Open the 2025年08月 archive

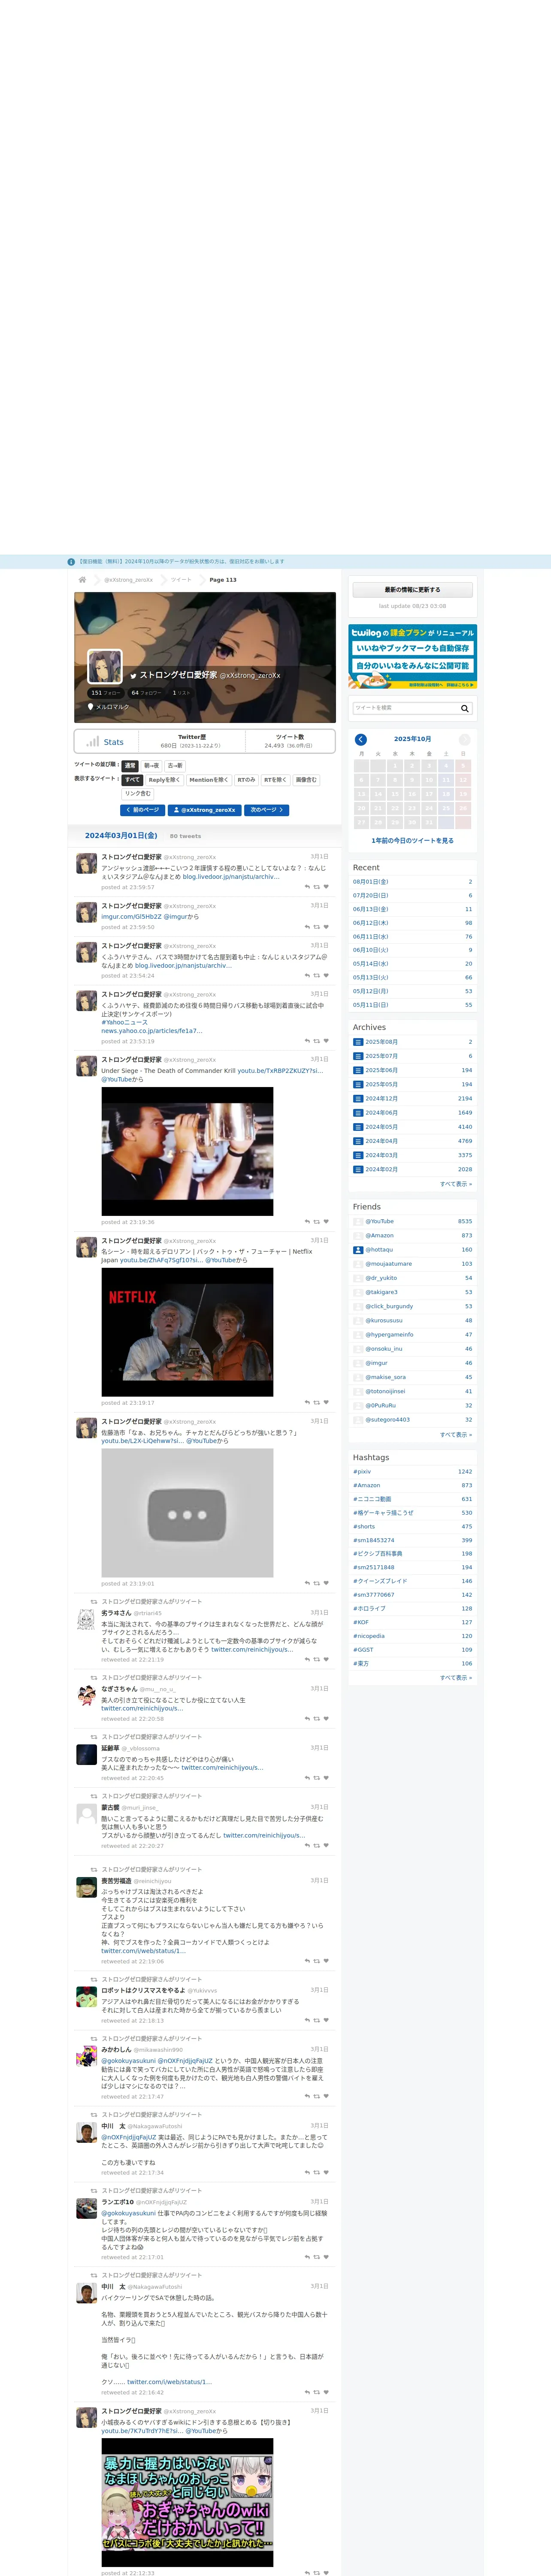click(381, 1042)
